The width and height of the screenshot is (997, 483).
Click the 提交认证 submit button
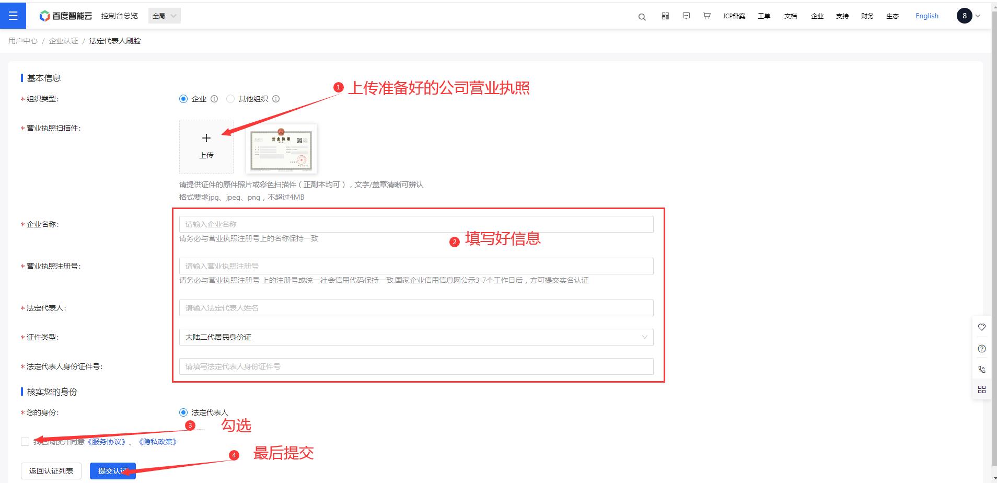point(112,471)
